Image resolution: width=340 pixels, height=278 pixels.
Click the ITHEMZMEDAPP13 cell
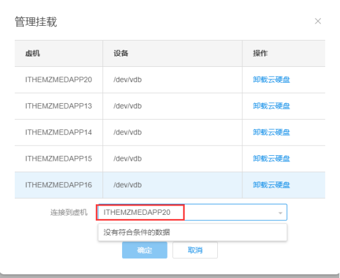pos(59,106)
